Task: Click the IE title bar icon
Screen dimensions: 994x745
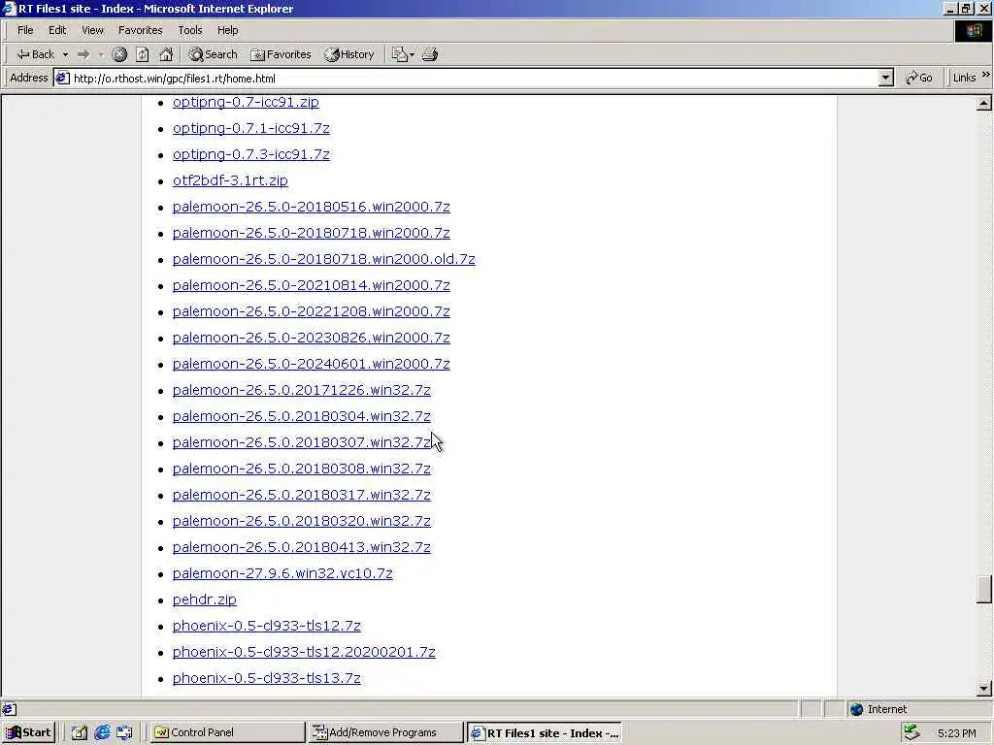Action: pos(9,9)
